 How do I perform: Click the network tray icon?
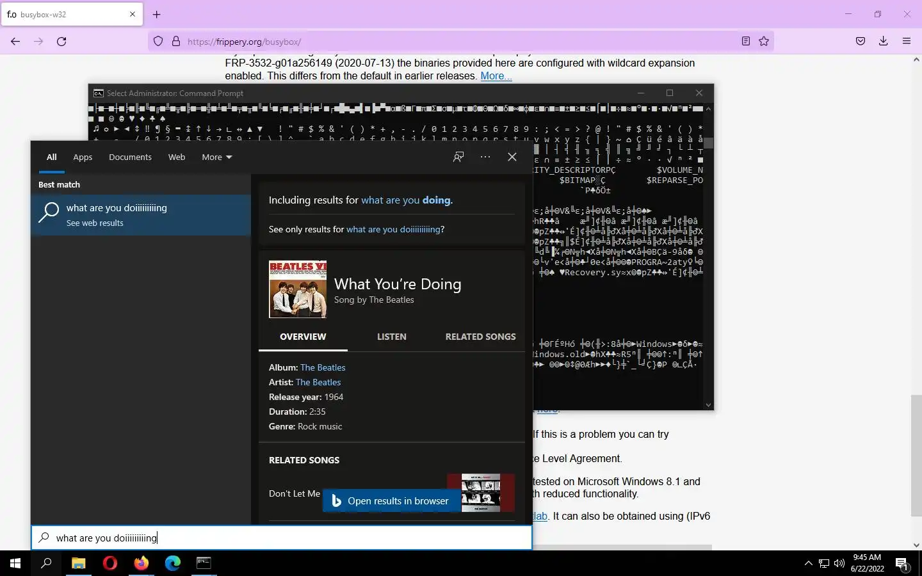tap(824, 563)
